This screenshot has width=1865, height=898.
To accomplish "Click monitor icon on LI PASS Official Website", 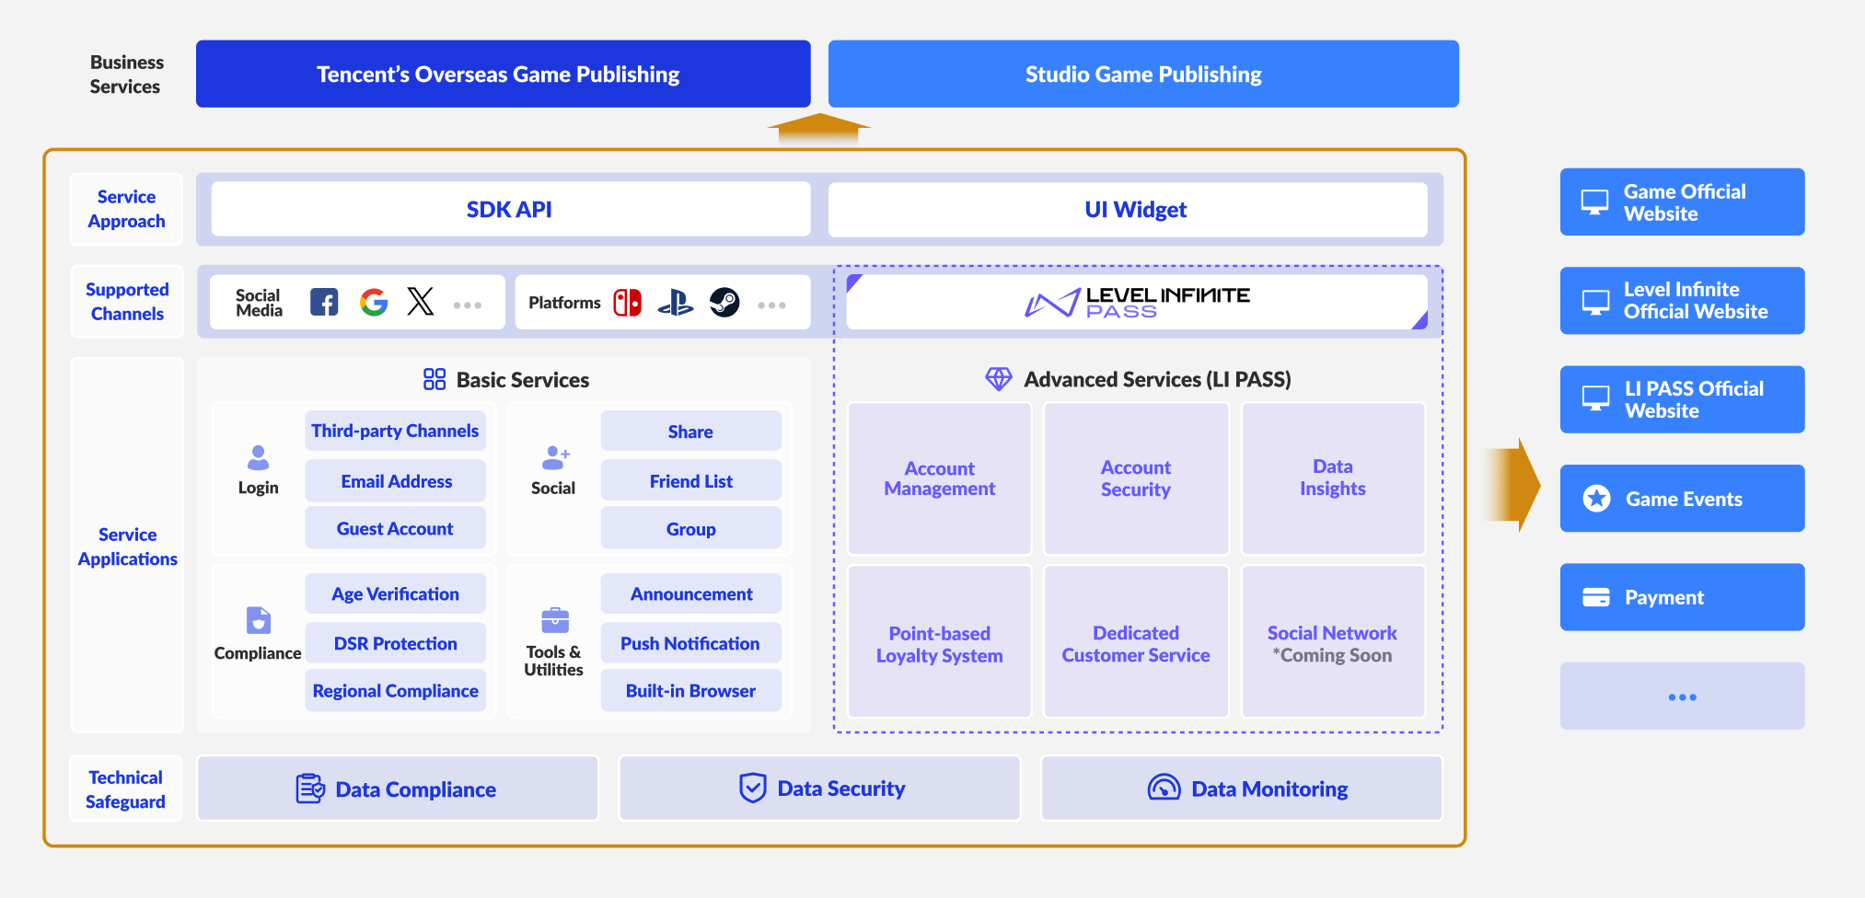I will click(x=1595, y=398).
